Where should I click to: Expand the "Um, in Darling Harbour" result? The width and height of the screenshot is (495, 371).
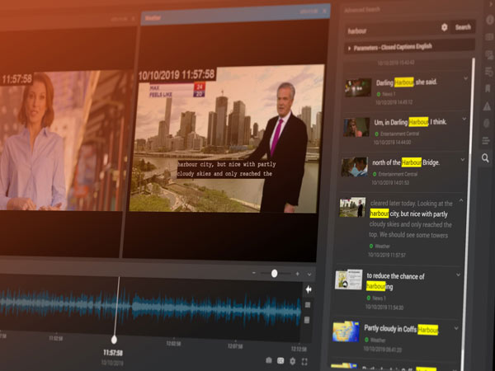(x=464, y=119)
